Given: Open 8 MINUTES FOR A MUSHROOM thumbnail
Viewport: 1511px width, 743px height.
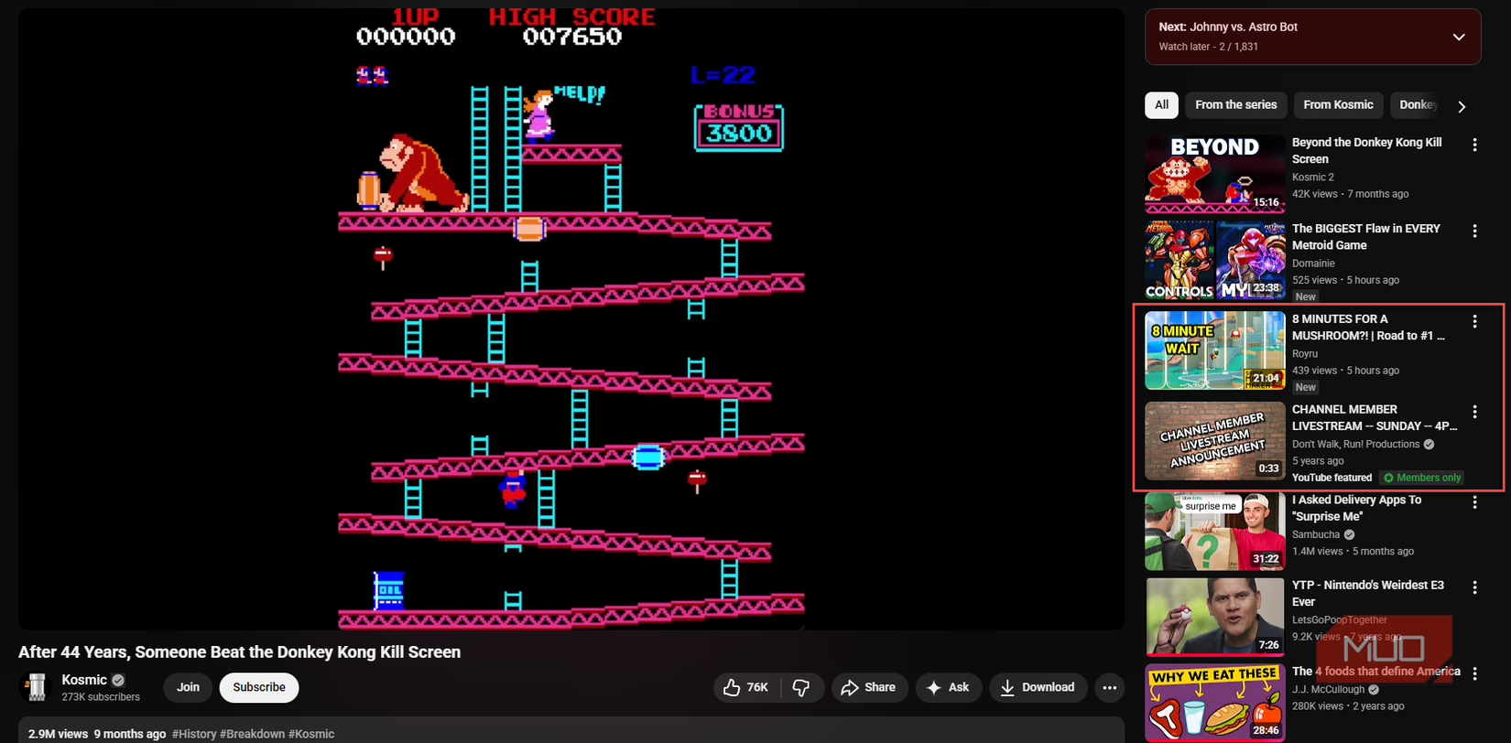Looking at the screenshot, I should click(1214, 350).
